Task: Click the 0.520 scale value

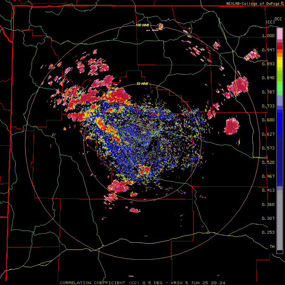Action: [x=268, y=162]
